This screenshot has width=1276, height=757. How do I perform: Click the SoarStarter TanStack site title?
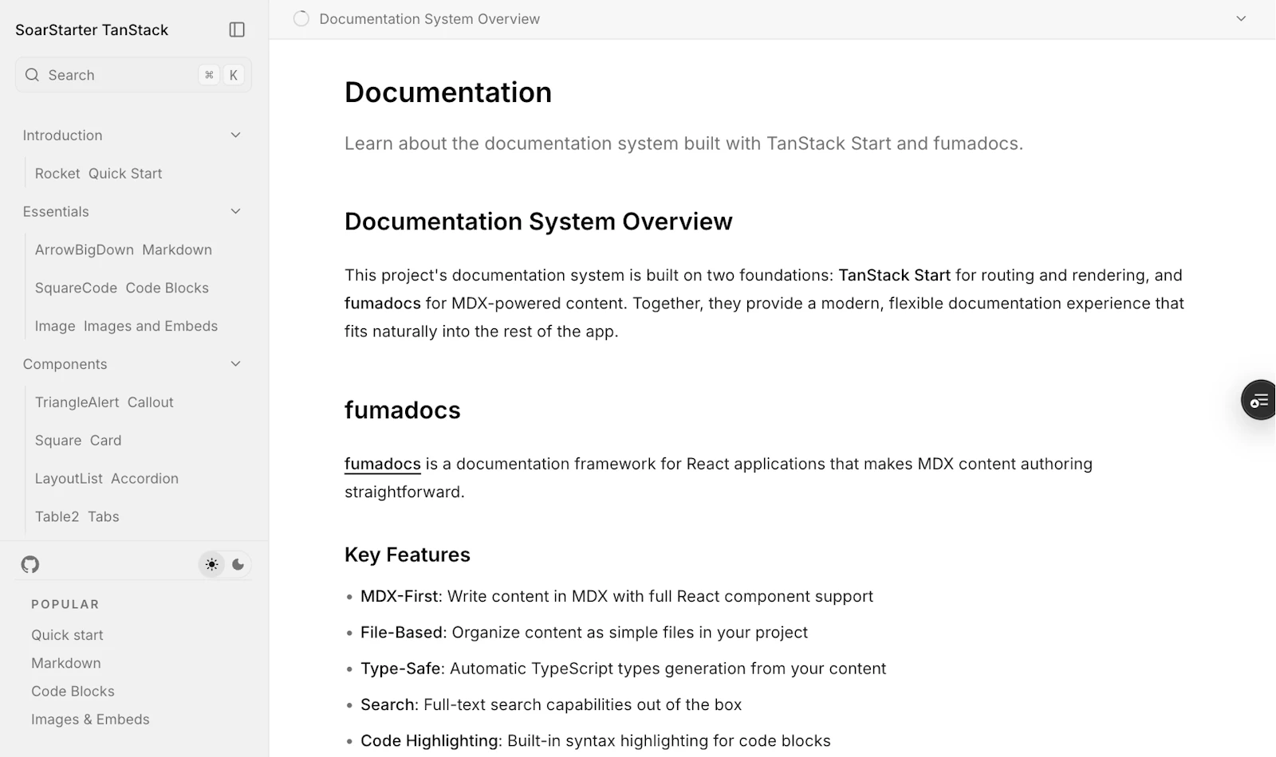pos(92,29)
